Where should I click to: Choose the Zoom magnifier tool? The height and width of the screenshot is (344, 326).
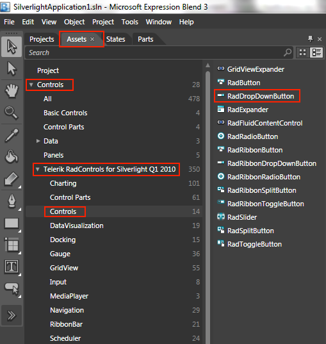tap(12, 113)
